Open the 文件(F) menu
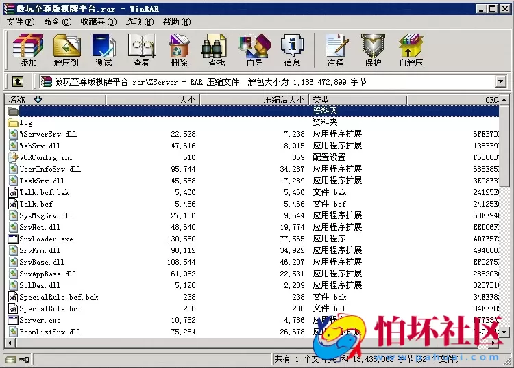The width and height of the screenshot is (514, 368). tap(21, 22)
